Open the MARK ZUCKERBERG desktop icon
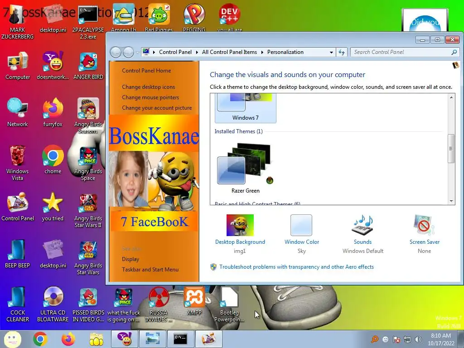The width and height of the screenshot is (464, 348). pos(18,22)
